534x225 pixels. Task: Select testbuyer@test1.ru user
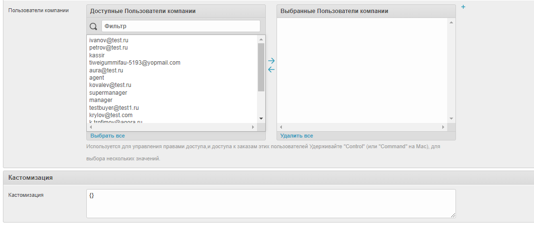point(114,107)
